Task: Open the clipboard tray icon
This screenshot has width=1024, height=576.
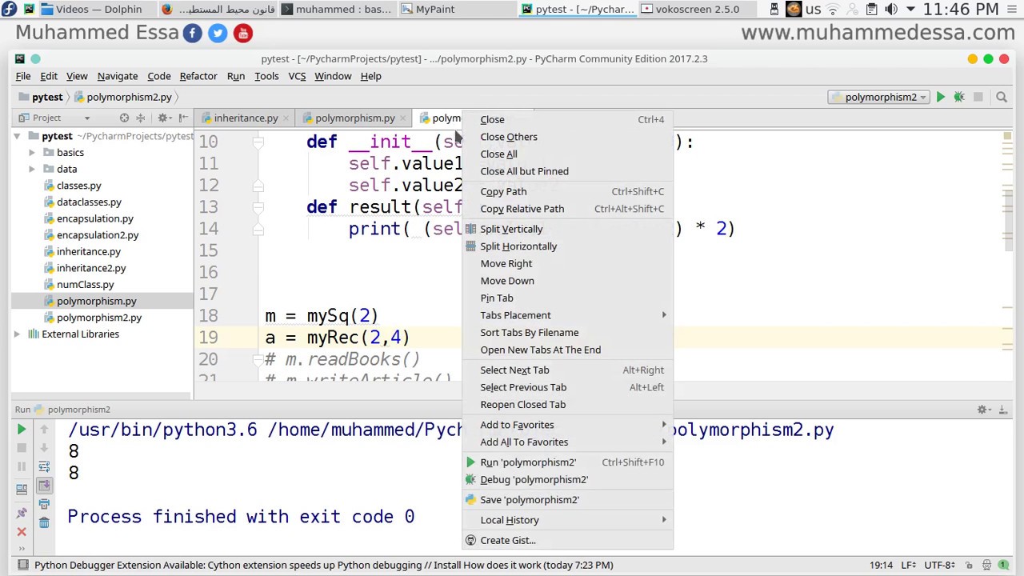Action: click(871, 10)
